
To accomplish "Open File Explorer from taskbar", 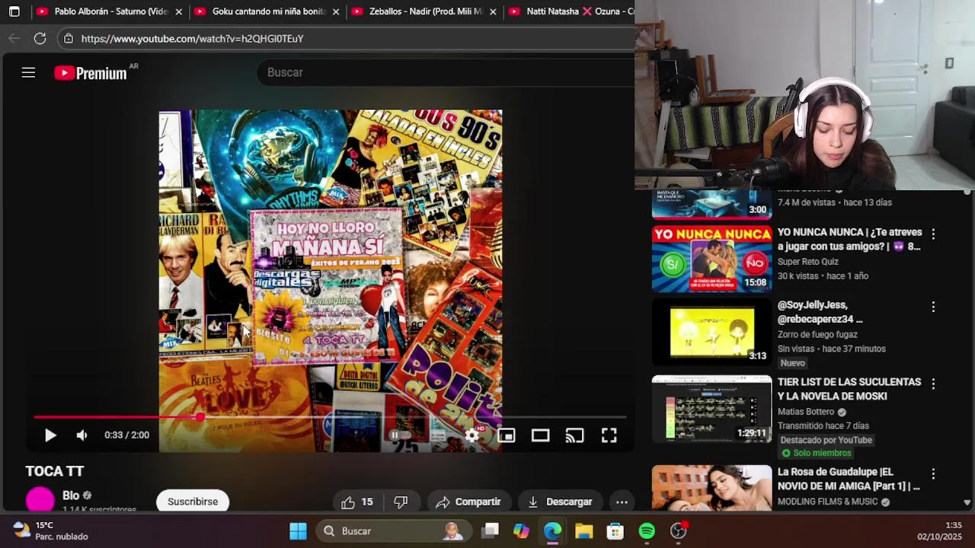I will click(583, 531).
